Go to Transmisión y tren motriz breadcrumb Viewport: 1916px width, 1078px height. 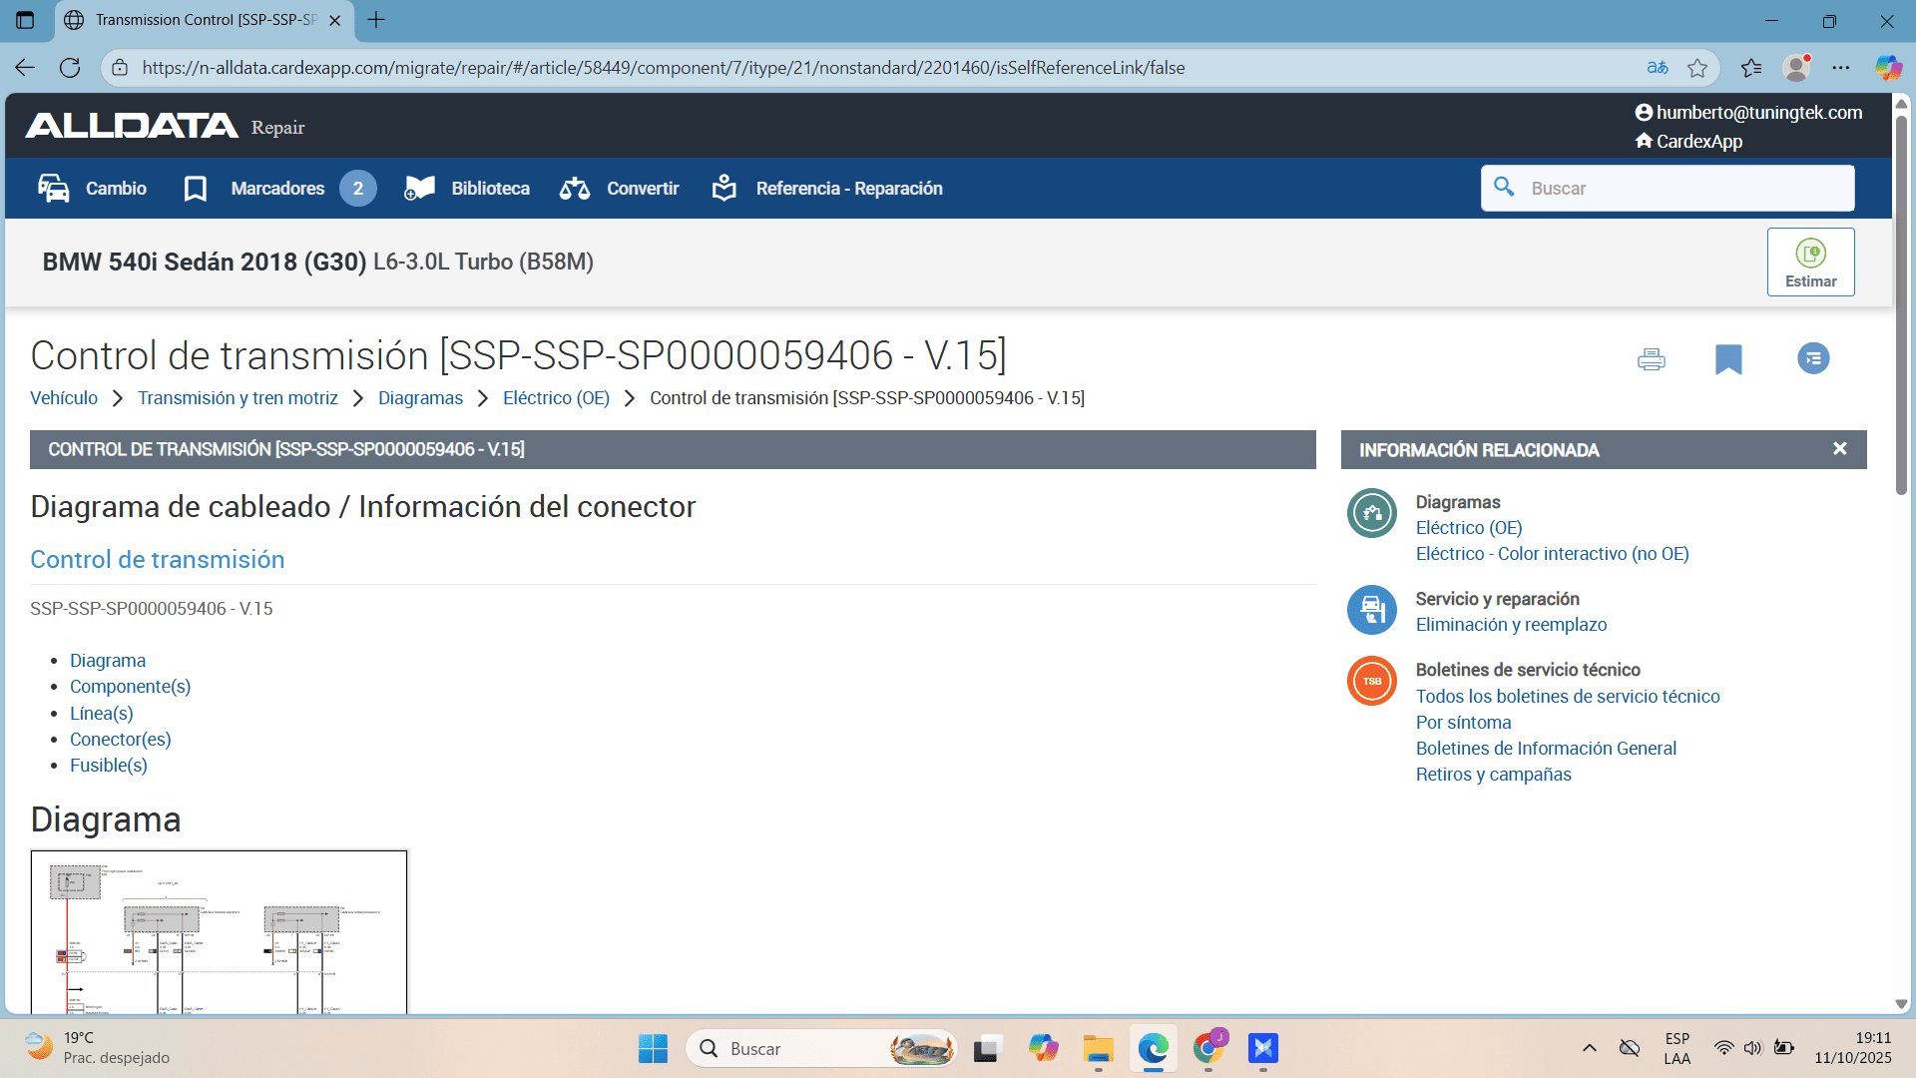pyautogui.click(x=238, y=398)
